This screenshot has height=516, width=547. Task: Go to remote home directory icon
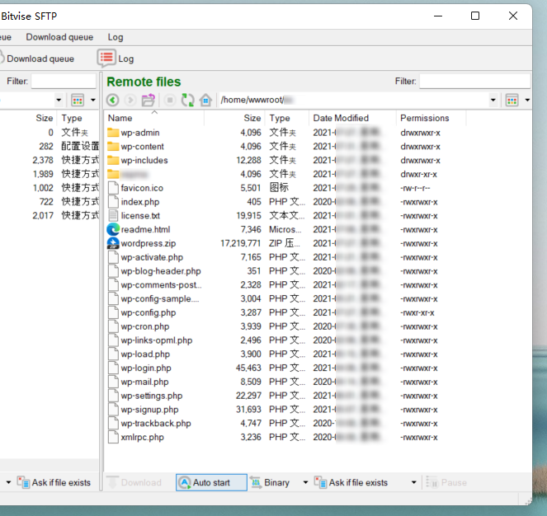coord(205,101)
